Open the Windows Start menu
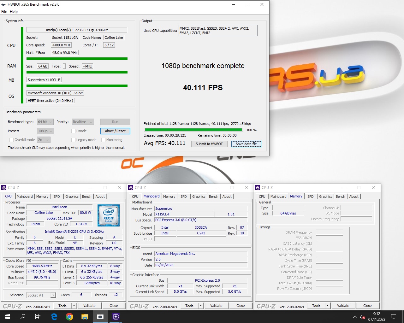 8,316
